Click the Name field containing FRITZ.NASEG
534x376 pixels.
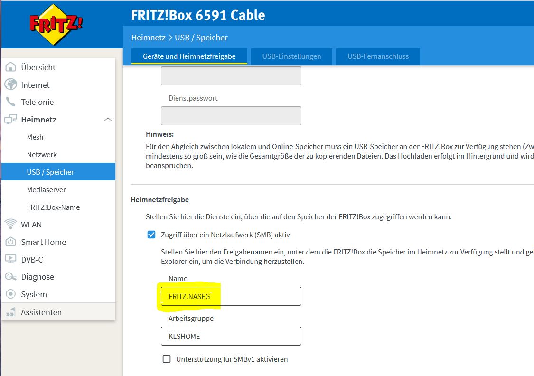tap(231, 296)
